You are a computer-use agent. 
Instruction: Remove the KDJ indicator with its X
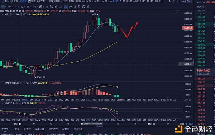[x=20, y=103]
